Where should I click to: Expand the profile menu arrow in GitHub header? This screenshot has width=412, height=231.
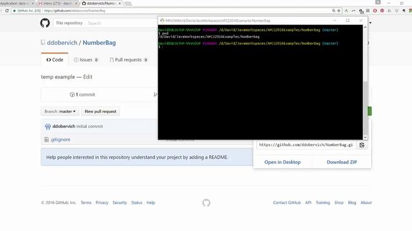point(370,23)
